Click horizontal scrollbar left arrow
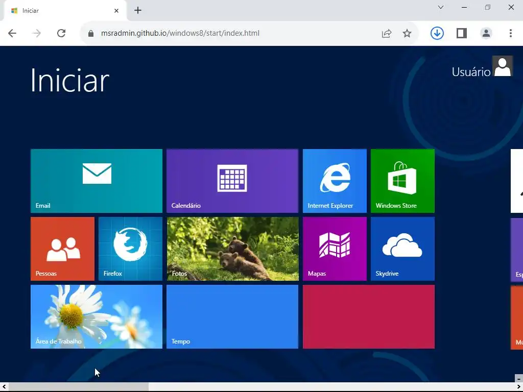This screenshot has width=523, height=392. (4, 387)
